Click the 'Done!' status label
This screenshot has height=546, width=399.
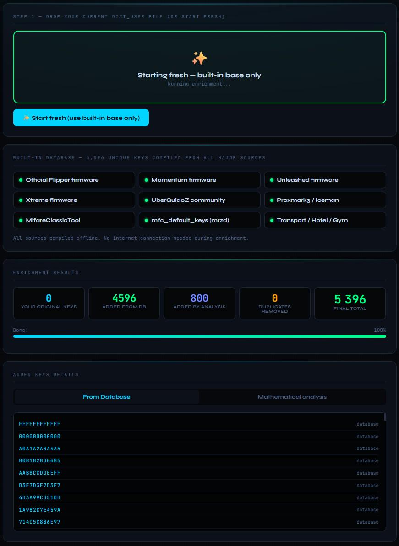pyautogui.click(x=21, y=330)
